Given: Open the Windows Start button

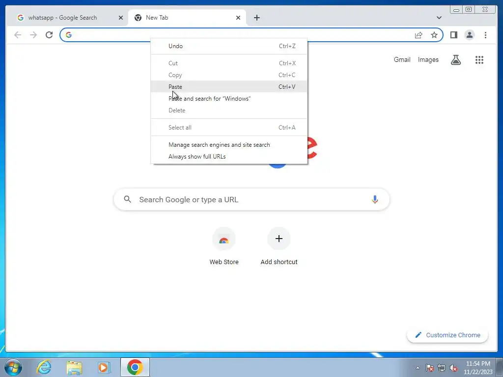Looking at the screenshot, I should (13, 367).
